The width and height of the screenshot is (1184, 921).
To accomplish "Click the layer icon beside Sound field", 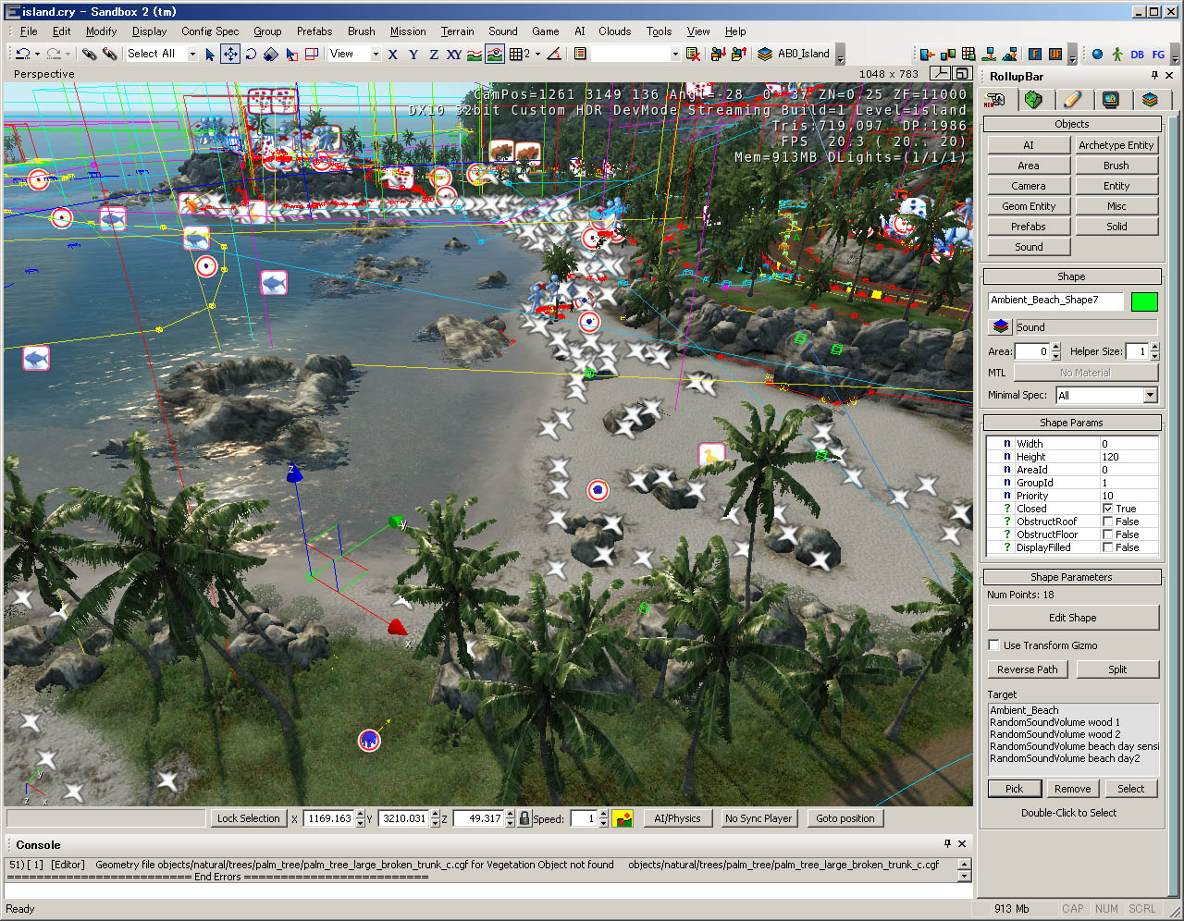I will (1000, 326).
